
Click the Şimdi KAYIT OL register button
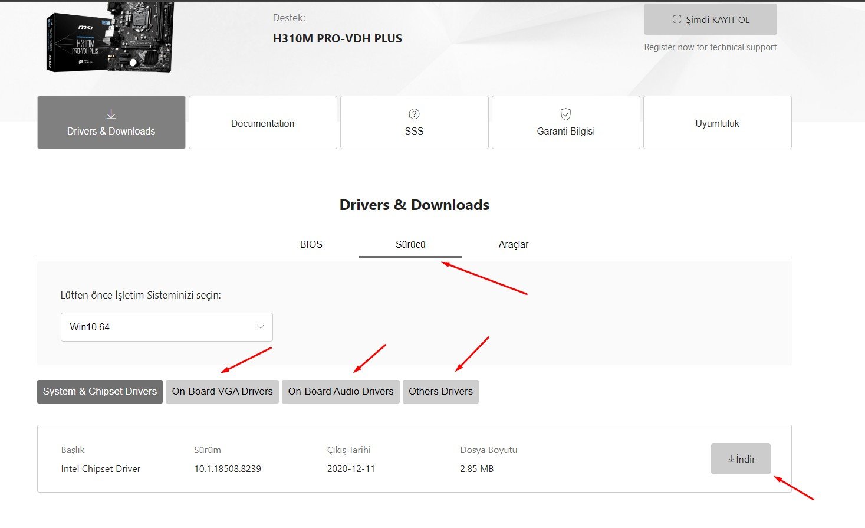(x=711, y=19)
